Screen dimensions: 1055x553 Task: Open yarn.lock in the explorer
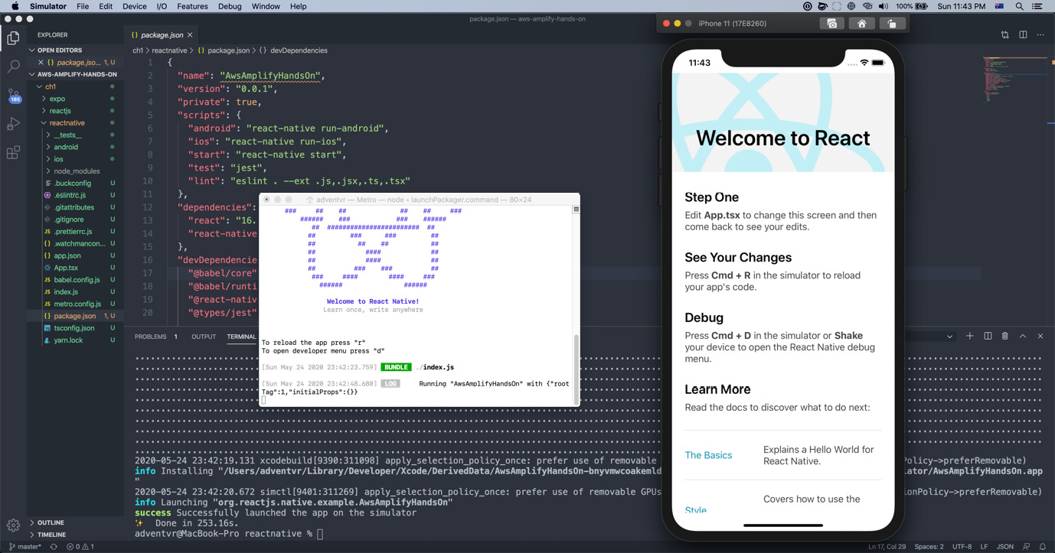(x=75, y=340)
